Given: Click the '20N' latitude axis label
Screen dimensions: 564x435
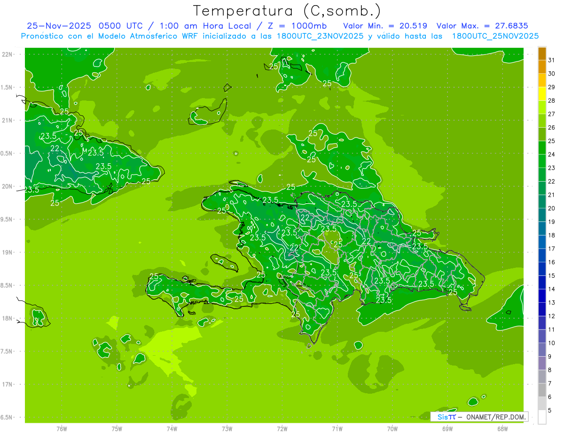Looking at the screenshot, I should 7,186.
